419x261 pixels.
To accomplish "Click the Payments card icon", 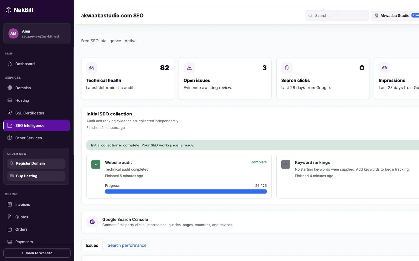I will pos(10,242).
